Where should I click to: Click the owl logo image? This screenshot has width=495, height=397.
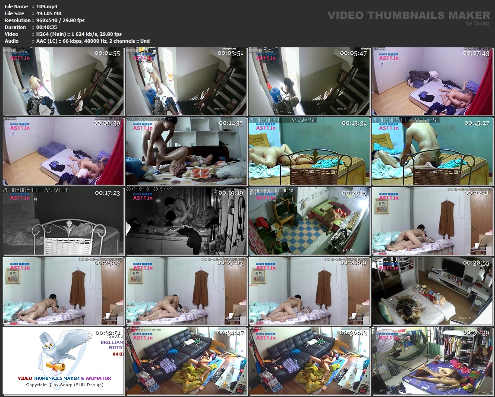point(65,351)
